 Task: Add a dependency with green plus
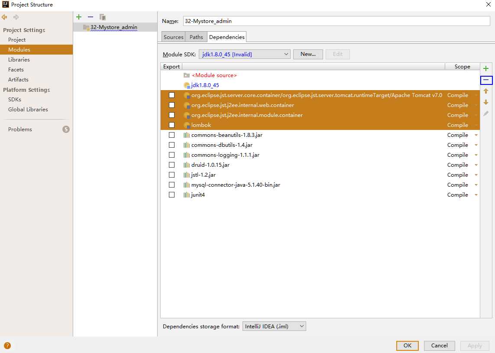[x=486, y=68]
